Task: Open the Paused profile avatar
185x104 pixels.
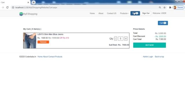Action: click(x=179, y=8)
